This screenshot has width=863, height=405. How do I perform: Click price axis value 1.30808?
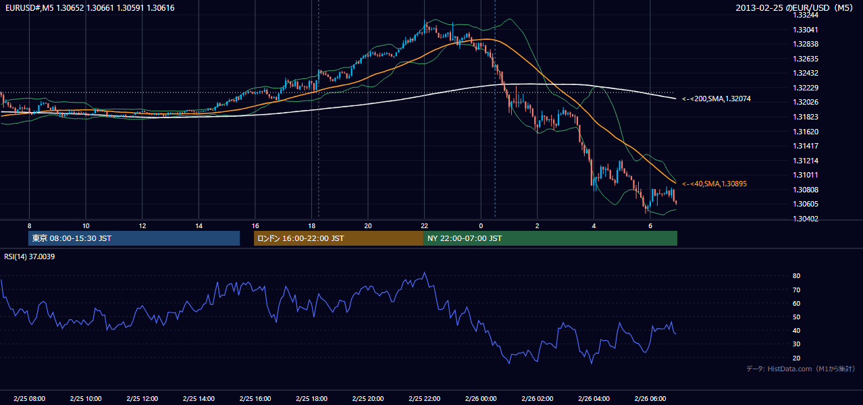[807, 190]
